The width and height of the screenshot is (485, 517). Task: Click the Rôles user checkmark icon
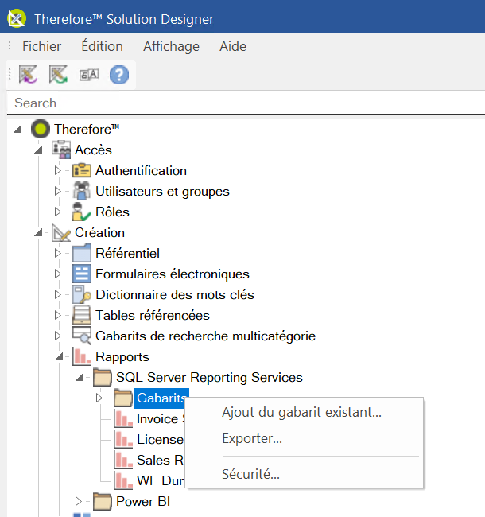(x=82, y=212)
